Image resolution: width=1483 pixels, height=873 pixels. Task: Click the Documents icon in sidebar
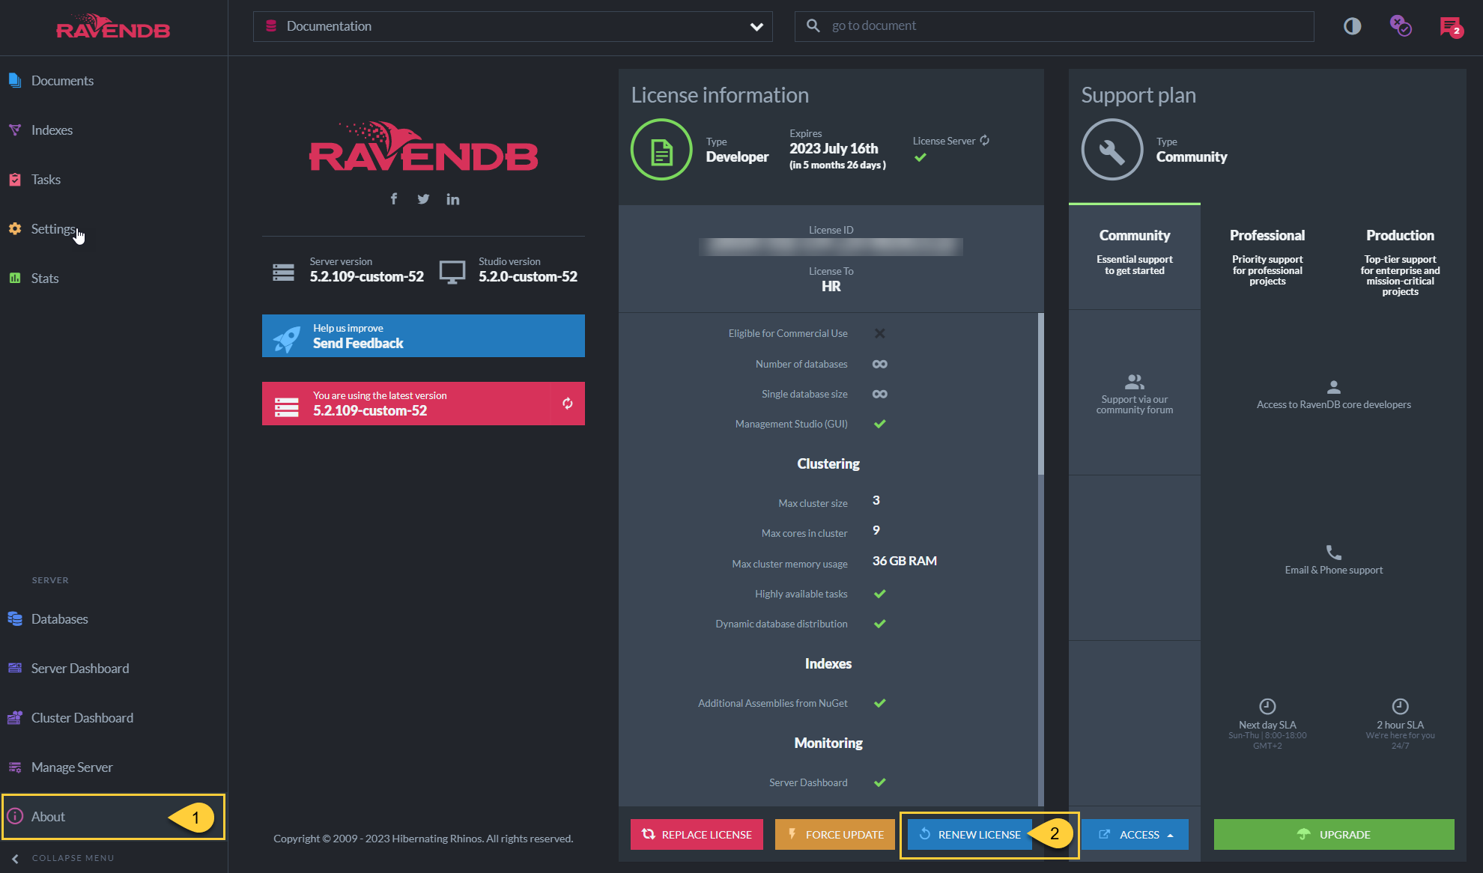15,80
